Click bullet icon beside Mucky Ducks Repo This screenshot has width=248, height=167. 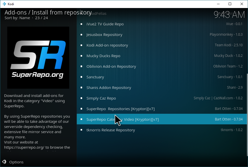(x=81, y=56)
